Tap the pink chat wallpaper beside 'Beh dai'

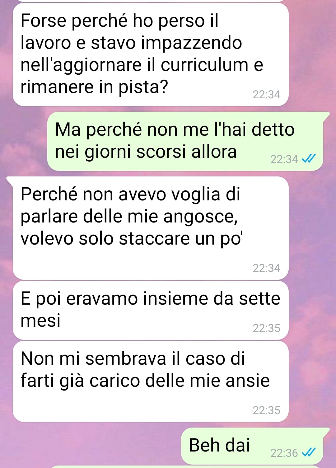[x=90, y=445]
